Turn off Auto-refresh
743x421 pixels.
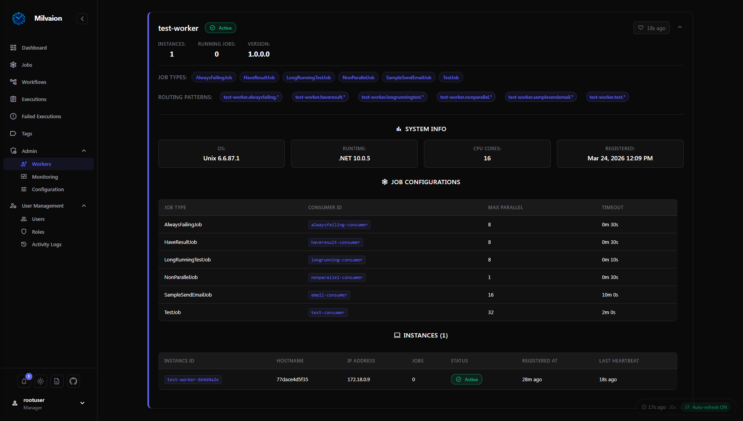[x=706, y=407]
